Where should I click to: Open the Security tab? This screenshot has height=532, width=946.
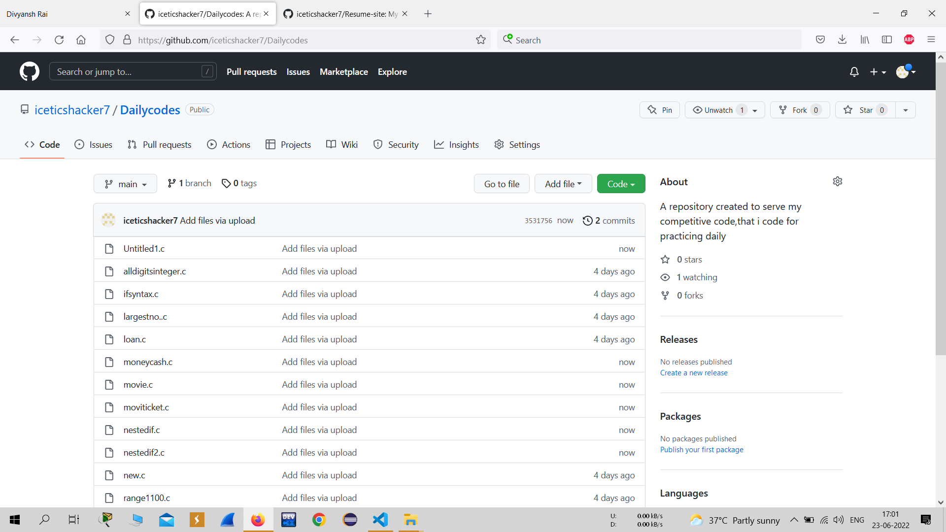[396, 144]
